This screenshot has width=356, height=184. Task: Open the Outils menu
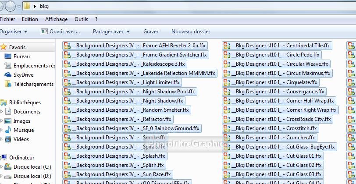point(81,19)
